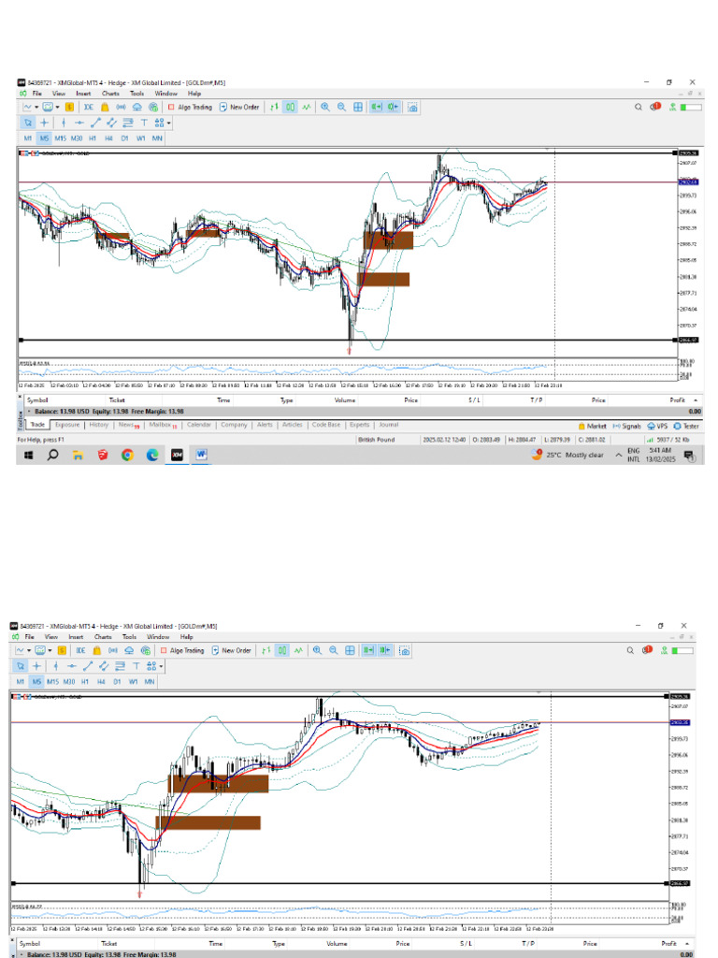
Task: Select lower brown rectangle zone on upper chart
Action: [383, 280]
